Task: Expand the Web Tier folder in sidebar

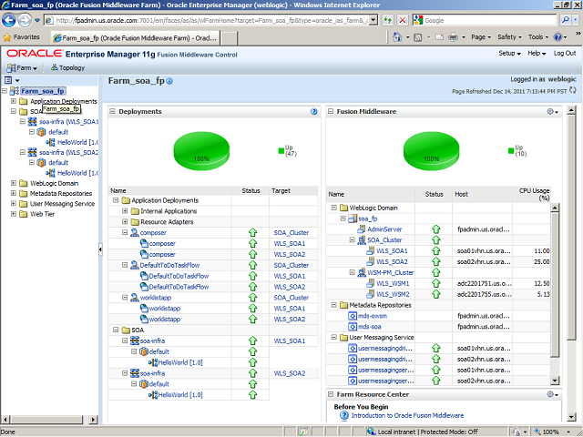Action: [13, 215]
